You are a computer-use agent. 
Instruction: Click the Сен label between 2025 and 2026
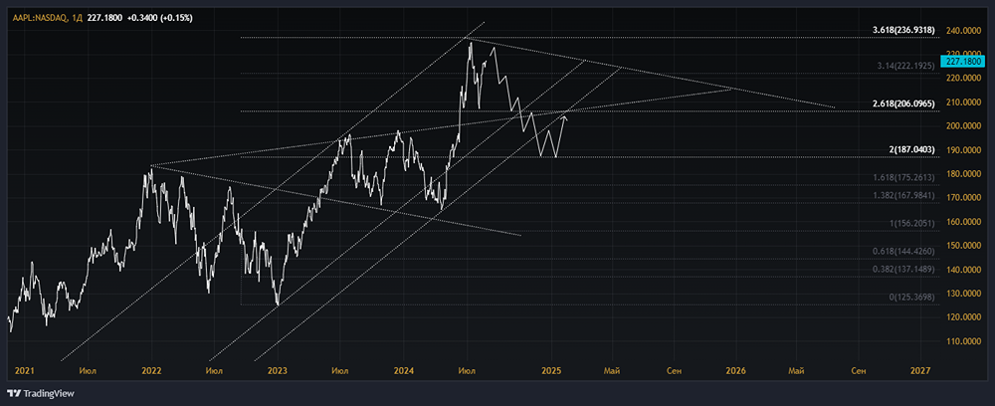pyautogui.click(x=674, y=370)
